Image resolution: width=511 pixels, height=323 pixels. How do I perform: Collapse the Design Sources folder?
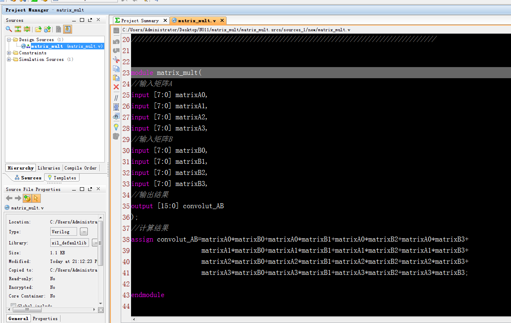[x=9, y=40]
